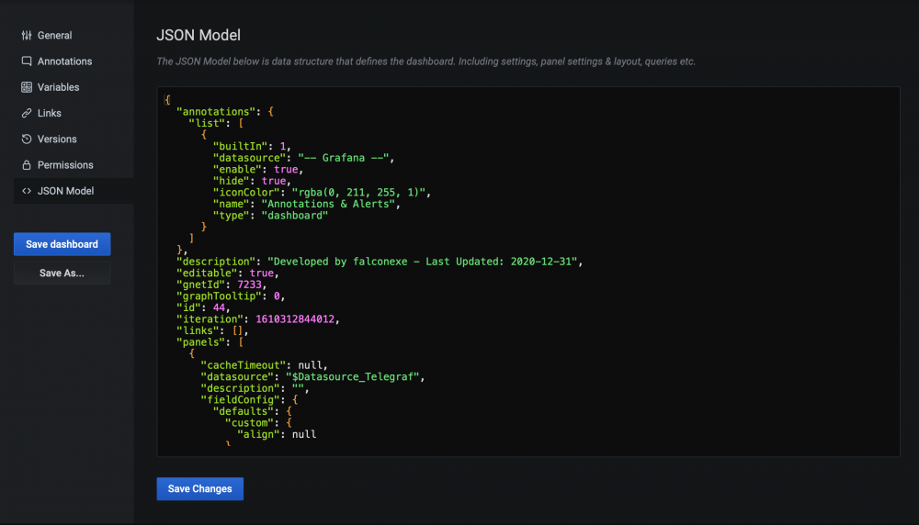This screenshot has height=525, width=919.
Task: Click the Save As... button
Action: 62,273
